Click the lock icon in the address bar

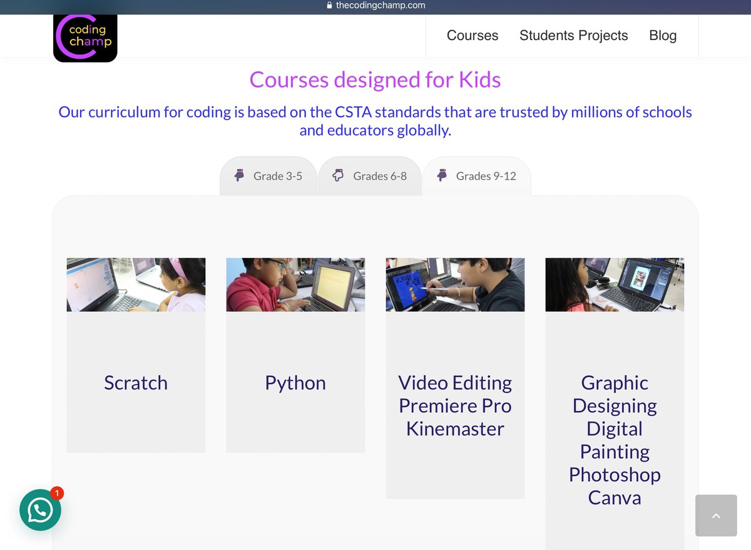(x=329, y=5)
